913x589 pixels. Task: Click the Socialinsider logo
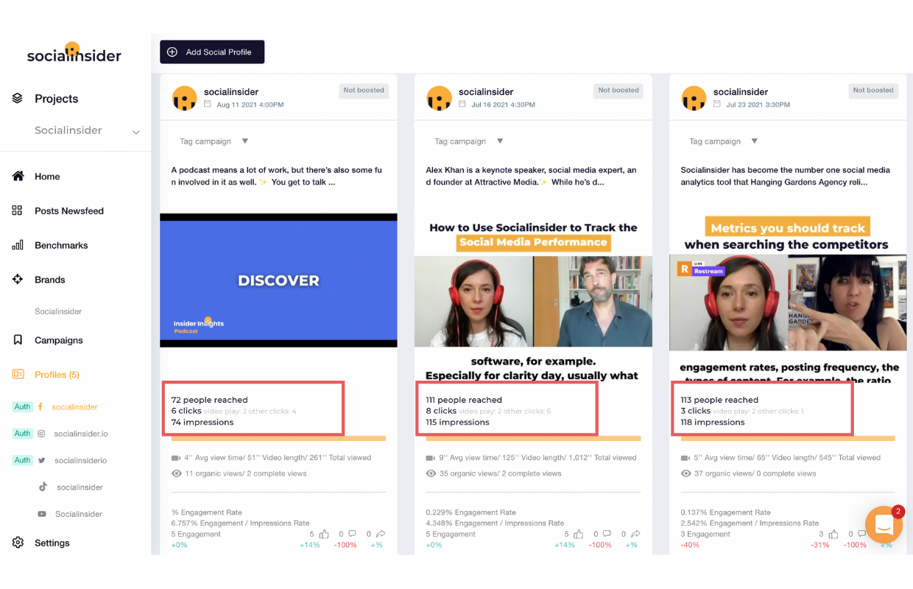(74, 53)
